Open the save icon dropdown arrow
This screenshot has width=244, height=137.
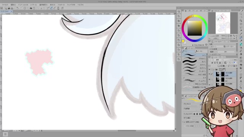(14, 8)
